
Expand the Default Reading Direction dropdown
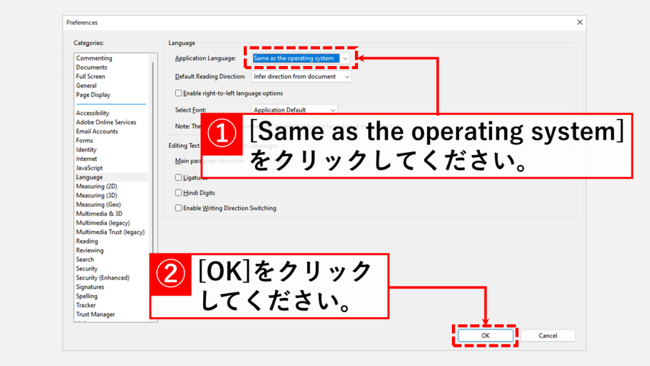(302, 77)
